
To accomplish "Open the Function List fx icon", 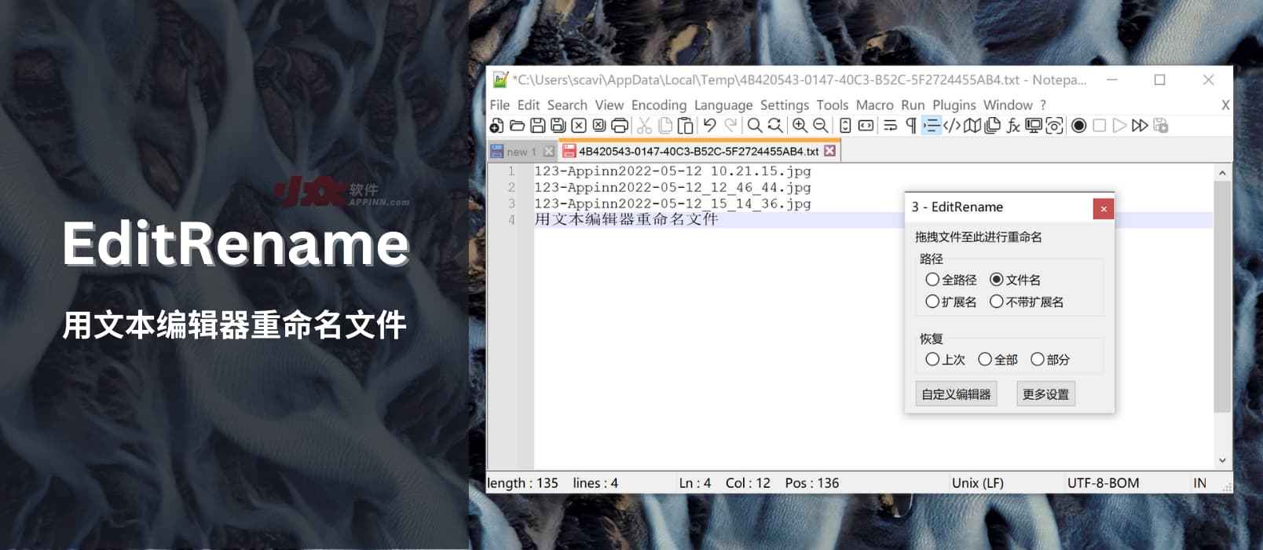I will (1013, 126).
